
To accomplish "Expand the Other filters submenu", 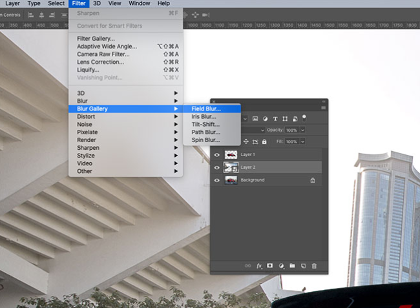I will tap(126, 171).
